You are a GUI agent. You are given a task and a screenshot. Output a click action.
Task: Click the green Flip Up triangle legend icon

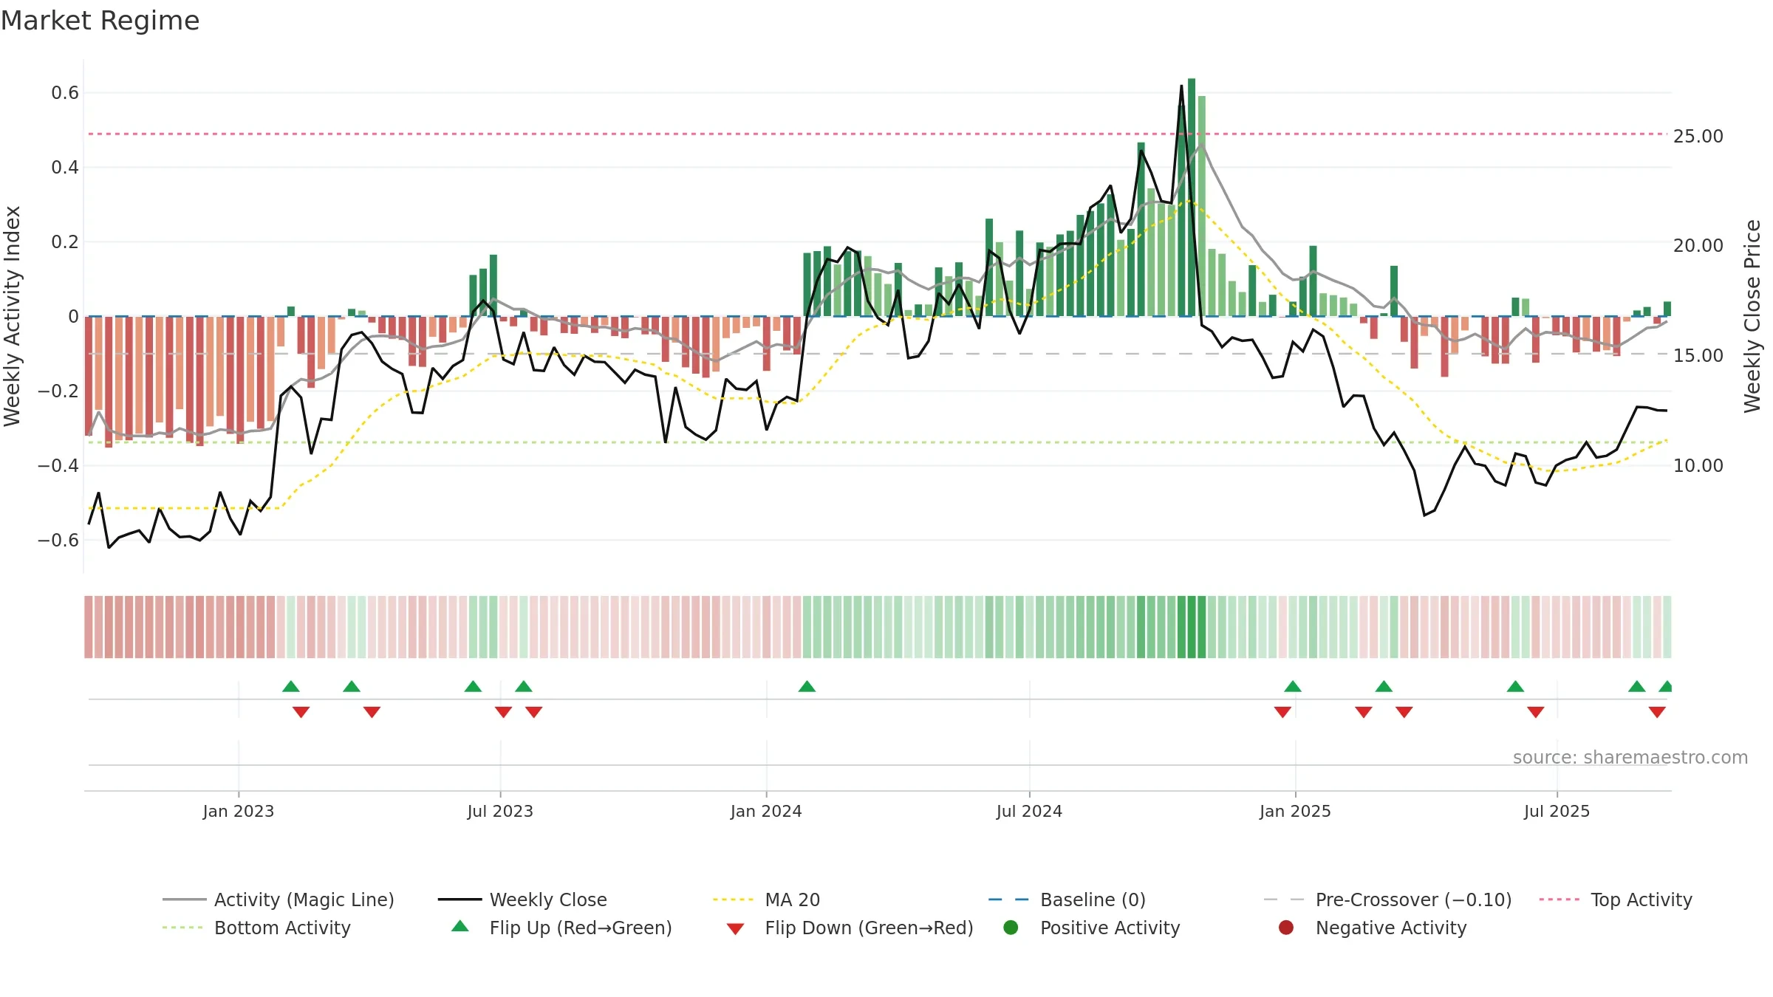pyautogui.click(x=460, y=926)
